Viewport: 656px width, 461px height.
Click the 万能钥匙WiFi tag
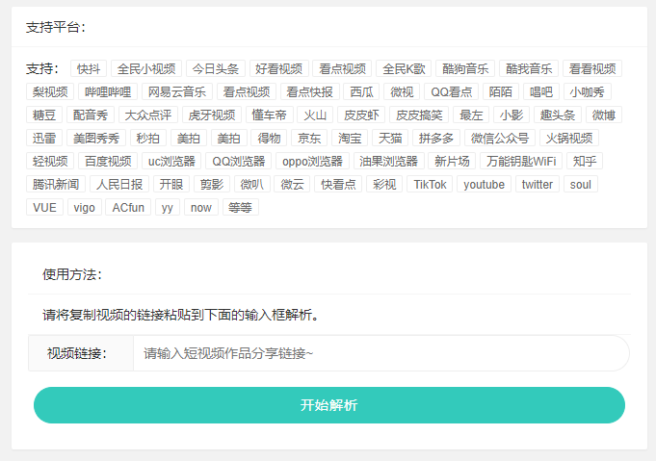(x=521, y=162)
